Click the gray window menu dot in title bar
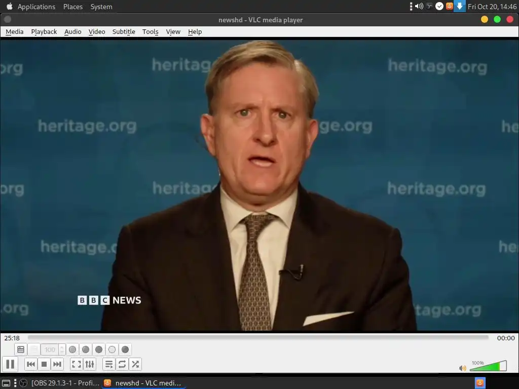This screenshot has width=519, height=389. 8,20
